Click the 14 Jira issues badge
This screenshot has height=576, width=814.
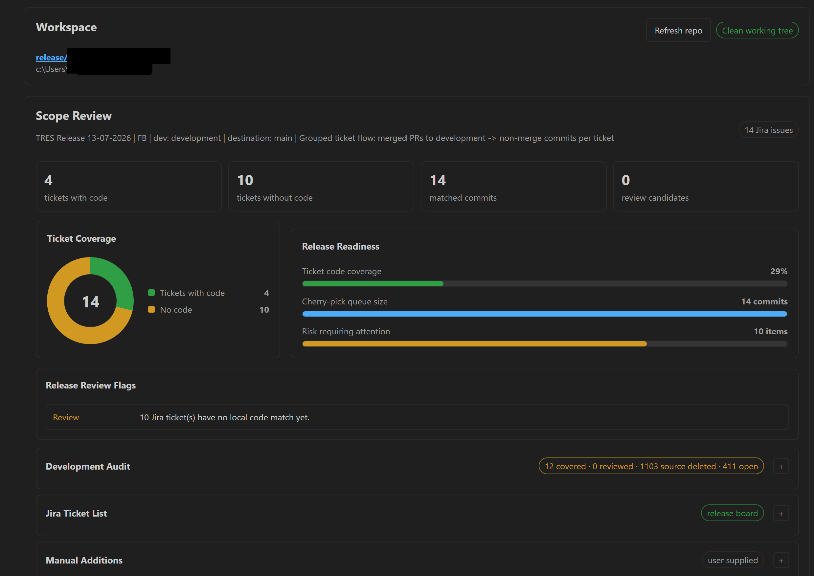tap(769, 130)
